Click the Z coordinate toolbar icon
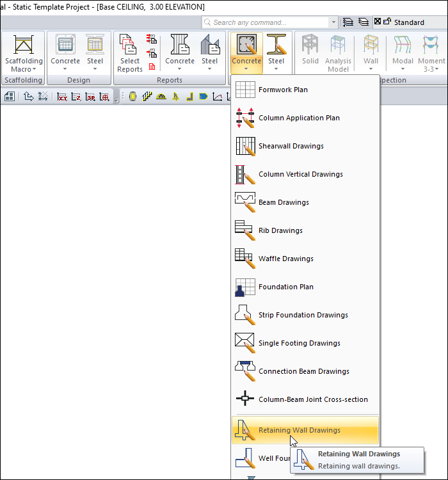Viewport: 448px width, 480px height. [76, 97]
